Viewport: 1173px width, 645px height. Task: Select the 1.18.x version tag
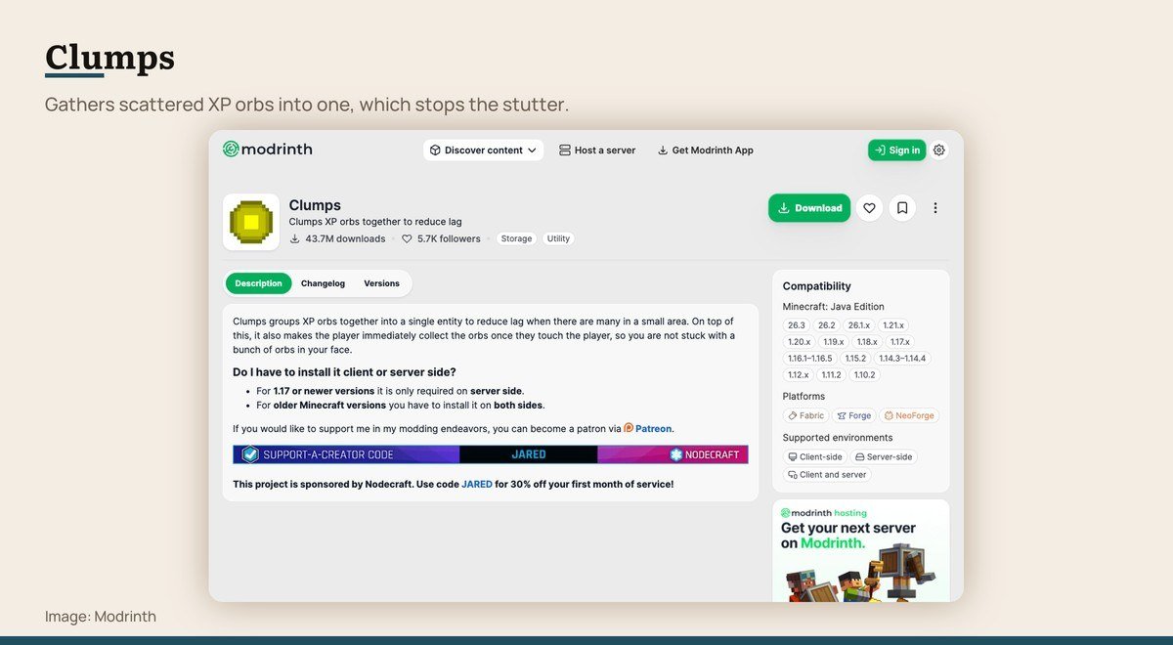pos(867,342)
